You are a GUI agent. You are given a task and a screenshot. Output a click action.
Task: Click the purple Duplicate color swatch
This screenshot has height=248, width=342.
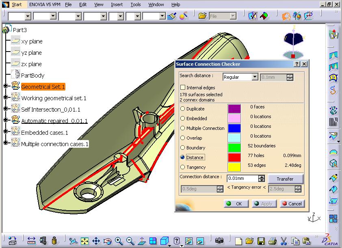[x=234, y=108]
